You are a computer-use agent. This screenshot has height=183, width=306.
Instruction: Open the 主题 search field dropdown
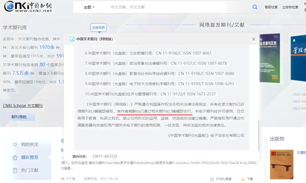click(89, 7)
